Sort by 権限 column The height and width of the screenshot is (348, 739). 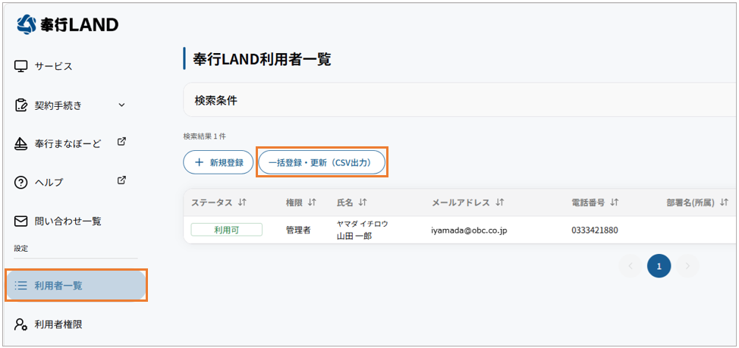point(312,202)
